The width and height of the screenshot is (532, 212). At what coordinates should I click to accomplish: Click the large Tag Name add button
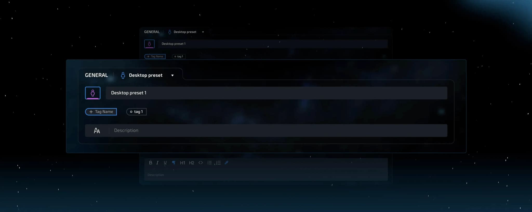tap(101, 112)
